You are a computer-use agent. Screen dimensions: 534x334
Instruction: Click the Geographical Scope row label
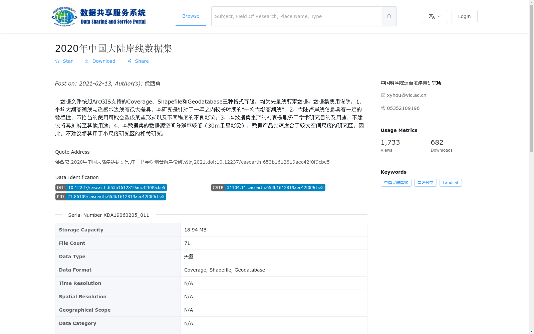click(x=85, y=310)
